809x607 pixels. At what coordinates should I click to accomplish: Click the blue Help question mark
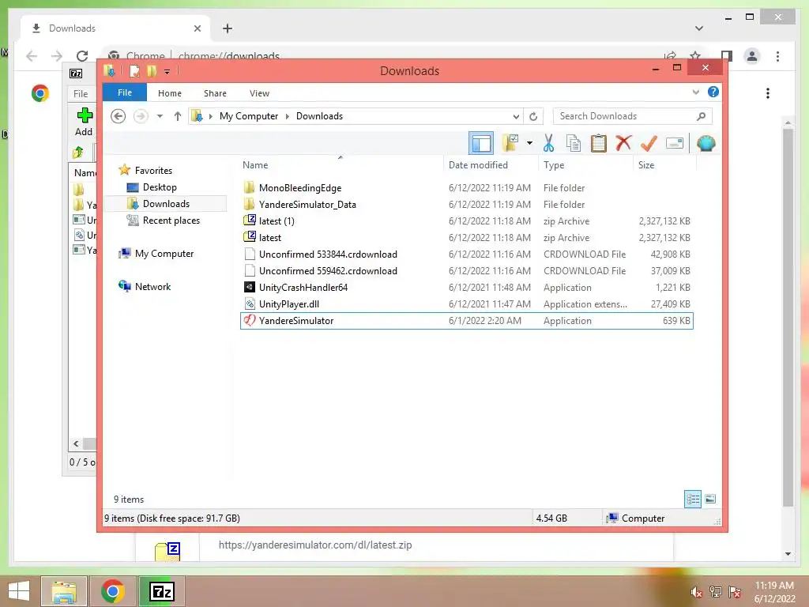(x=713, y=92)
